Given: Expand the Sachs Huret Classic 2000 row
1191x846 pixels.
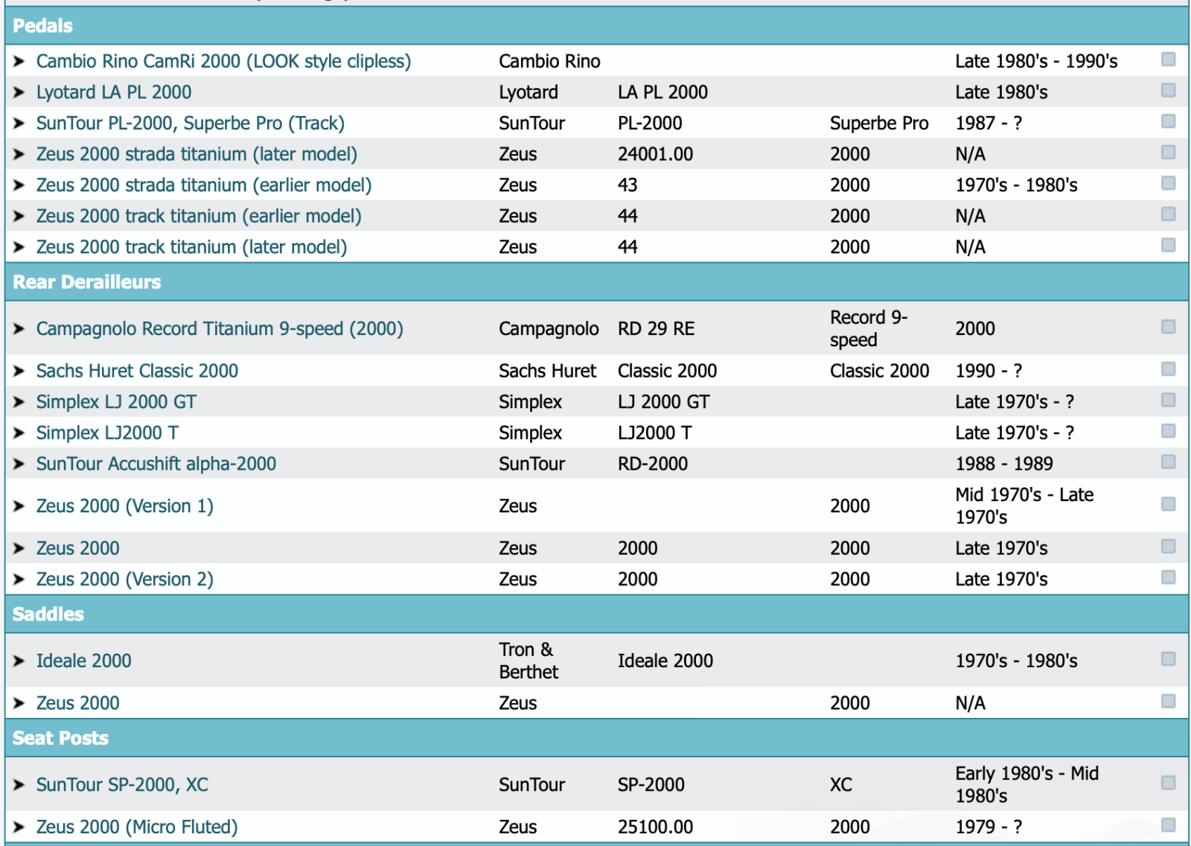Looking at the screenshot, I should (19, 371).
